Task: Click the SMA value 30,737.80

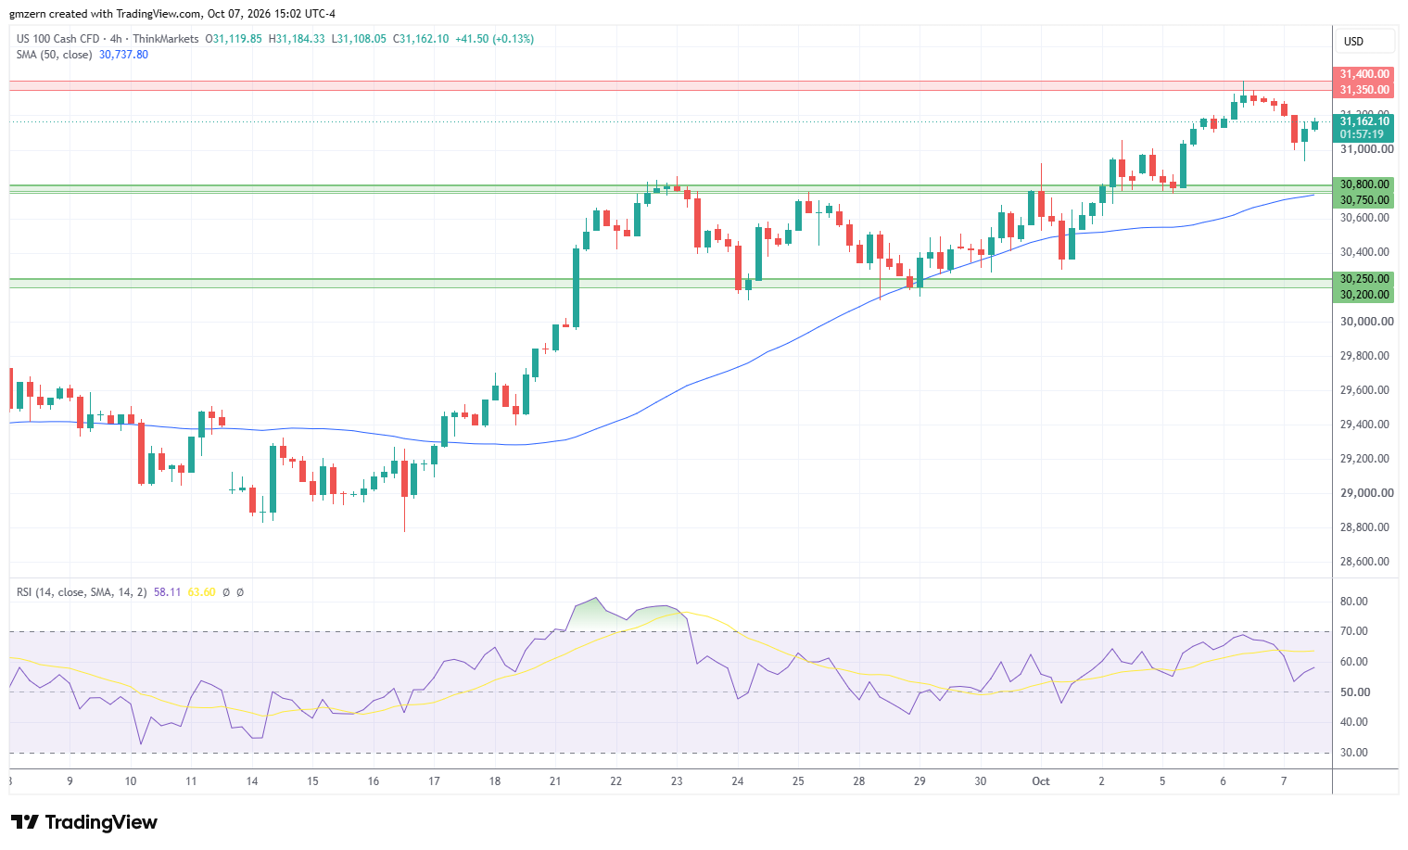Action: click(x=123, y=55)
